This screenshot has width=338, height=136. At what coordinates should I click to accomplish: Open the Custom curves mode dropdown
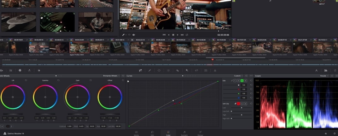pyautogui.click(x=238, y=76)
